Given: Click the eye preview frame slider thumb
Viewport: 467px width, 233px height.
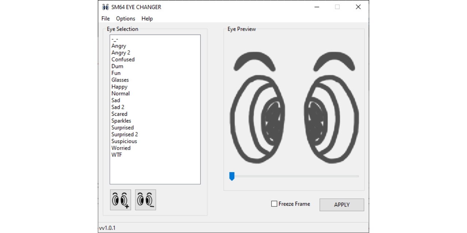Looking at the screenshot, I should [232, 177].
